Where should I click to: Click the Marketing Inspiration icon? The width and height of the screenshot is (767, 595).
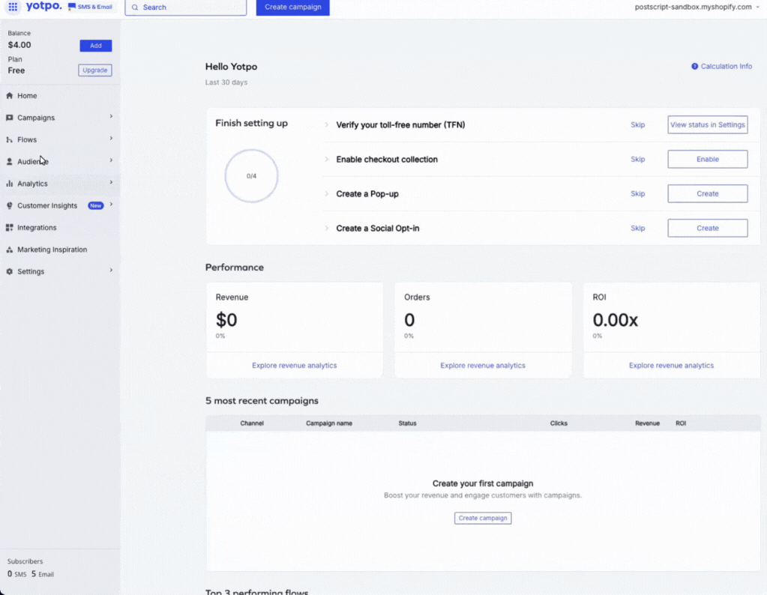(10, 250)
